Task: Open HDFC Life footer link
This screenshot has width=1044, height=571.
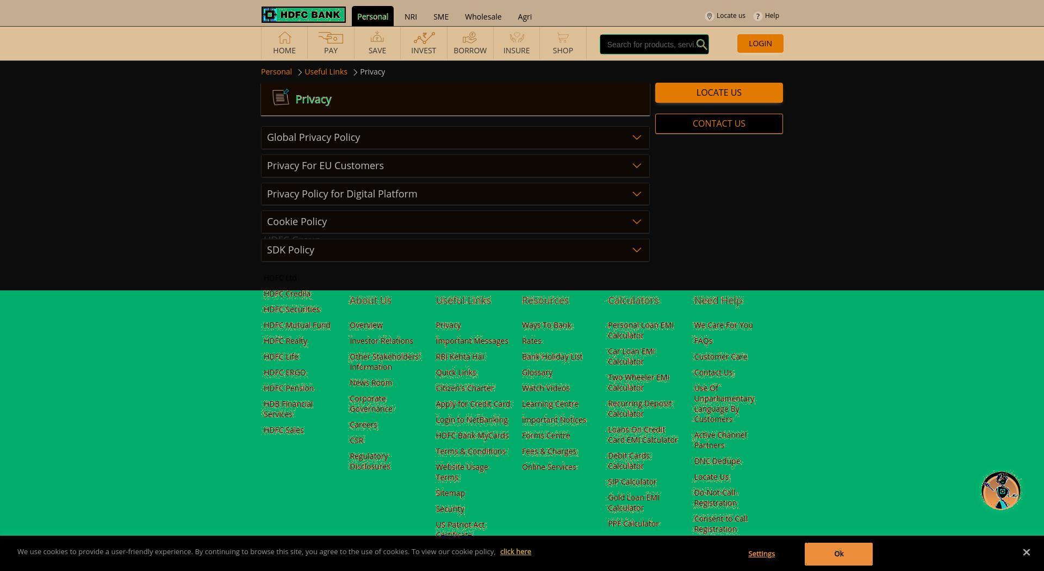Action: (281, 357)
